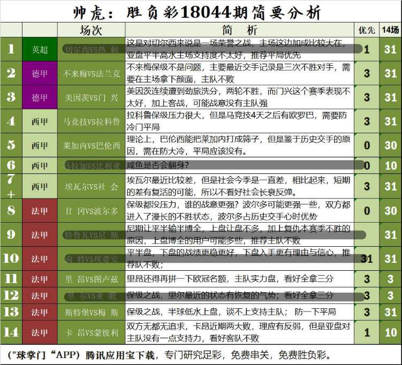Select 西甲 cell beside 埃瓦尔VS社会
This screenshot has height=365, width=402.
tap(40, 186)
